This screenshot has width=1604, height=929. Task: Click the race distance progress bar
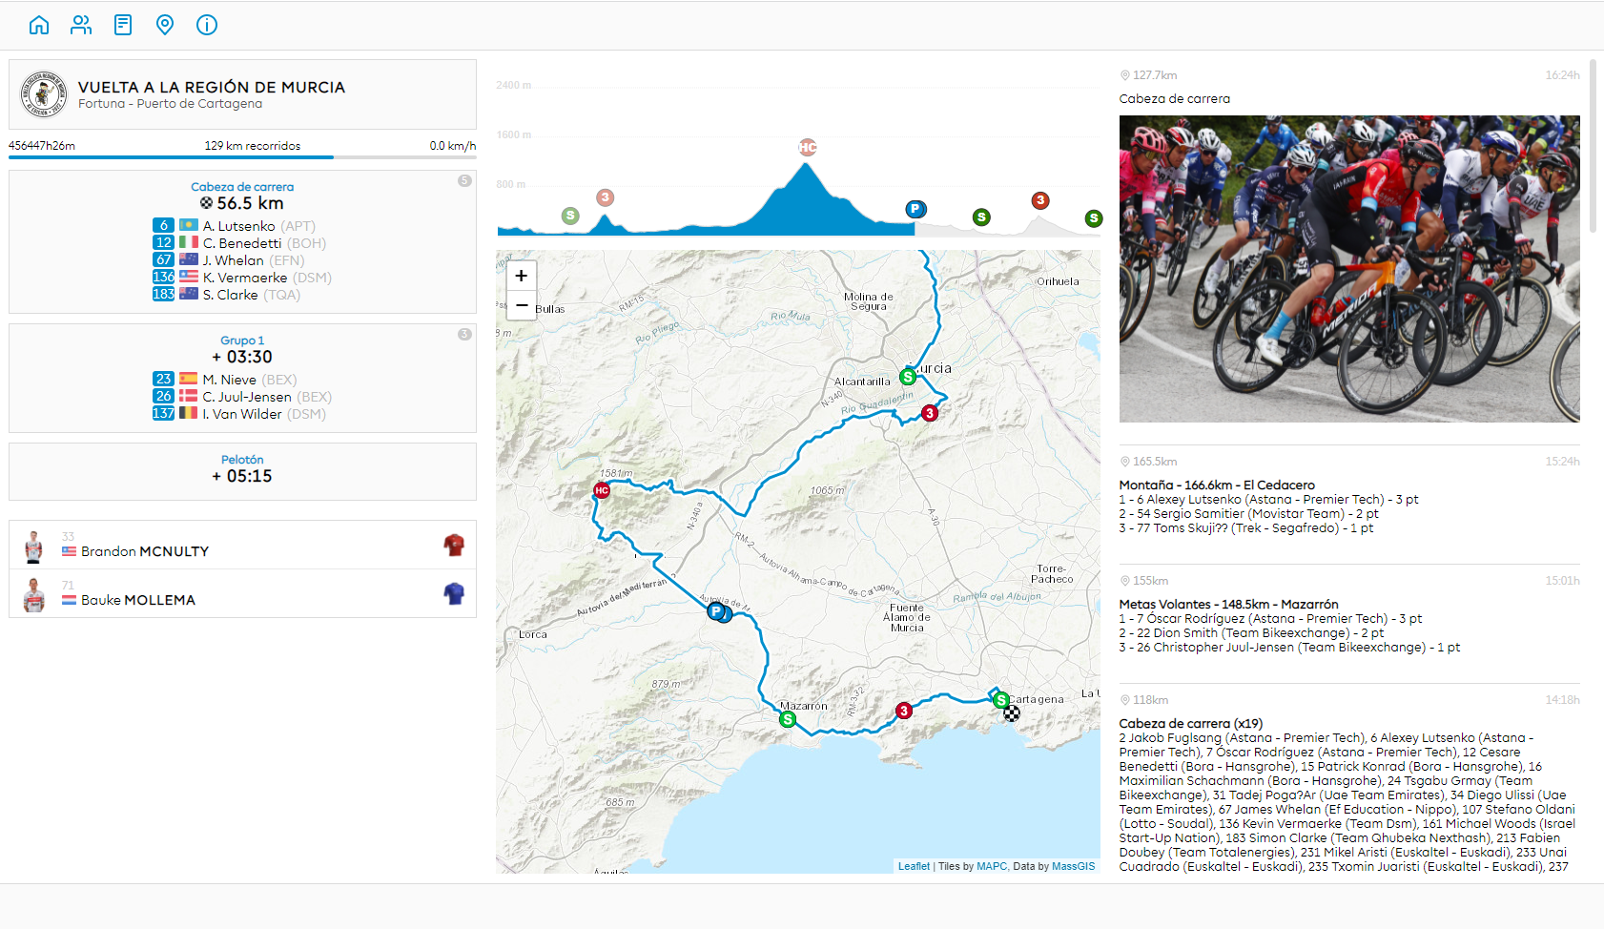tap(242, 157)
